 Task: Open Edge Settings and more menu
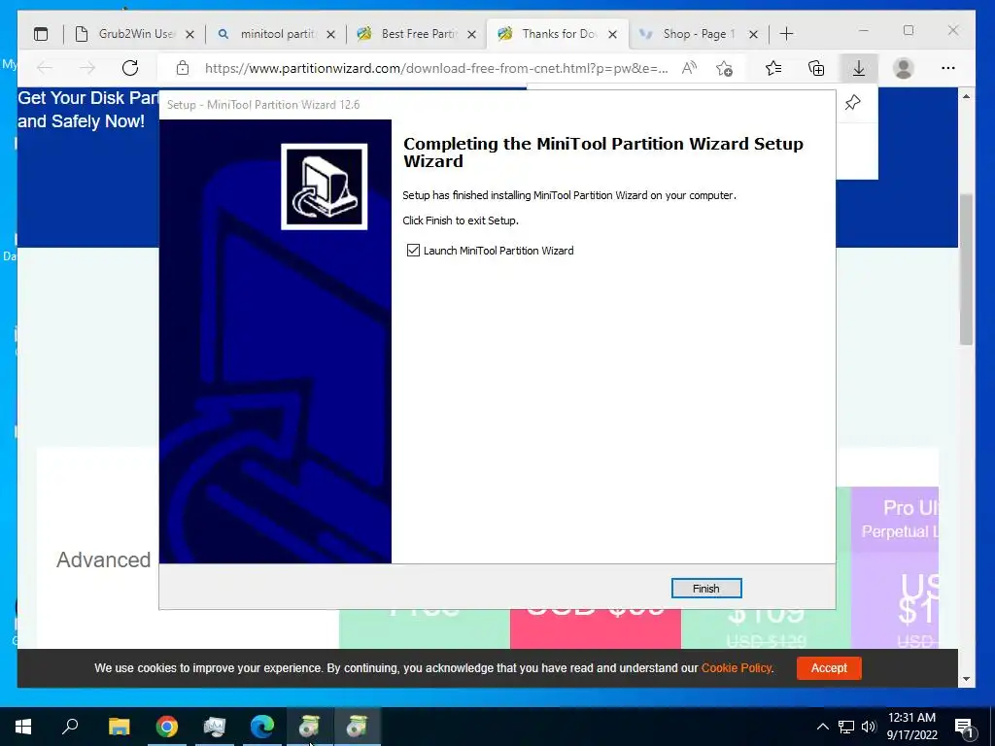pyautogui.click(x=948, y=68)
